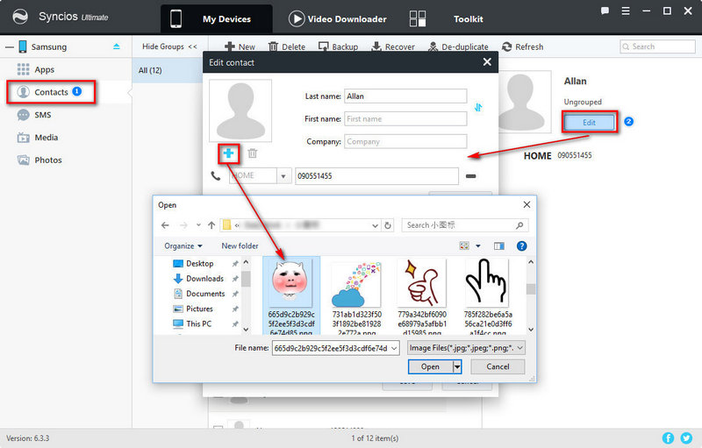This screenshot has width=702, height=448.
Task: Swap first and last name icon
Action: (x=478, y=107)
